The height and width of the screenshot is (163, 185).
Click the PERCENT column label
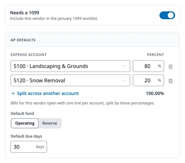pos(155,55)
